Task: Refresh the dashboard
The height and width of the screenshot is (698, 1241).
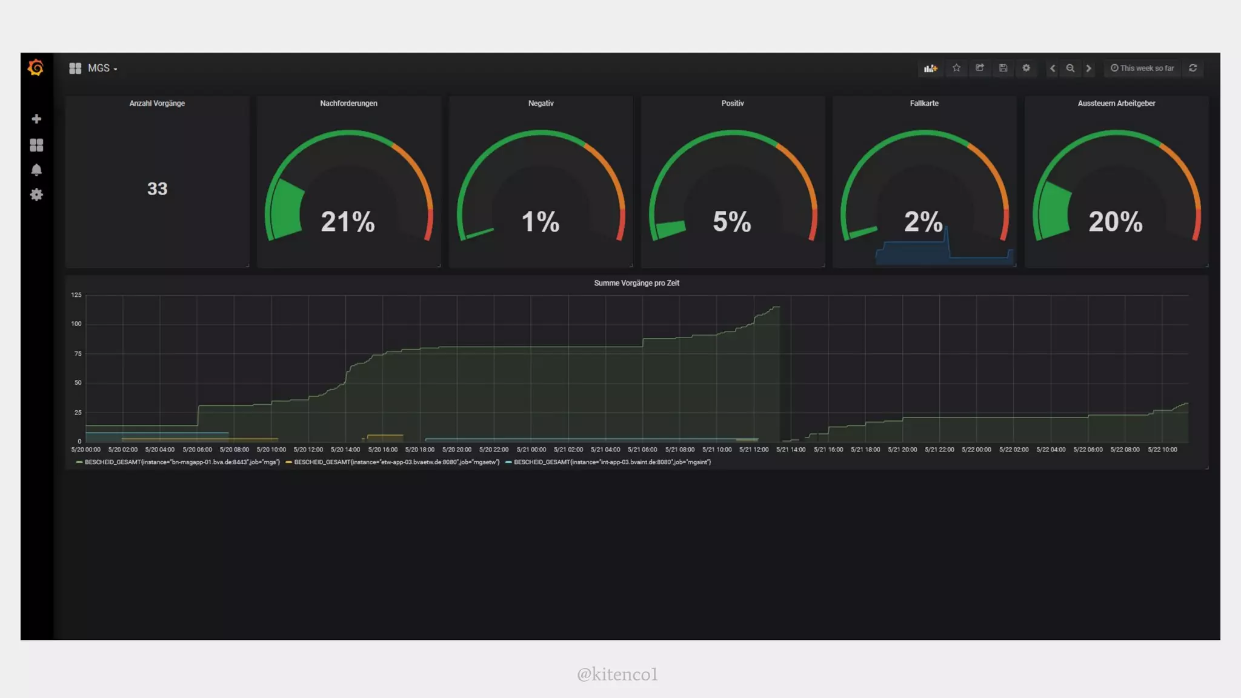Action: click(x=1193, y=68)
